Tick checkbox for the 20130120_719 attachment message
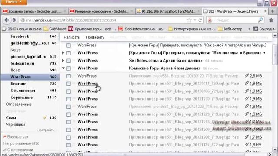Screen dimensions: 278x156 [69, 76]
